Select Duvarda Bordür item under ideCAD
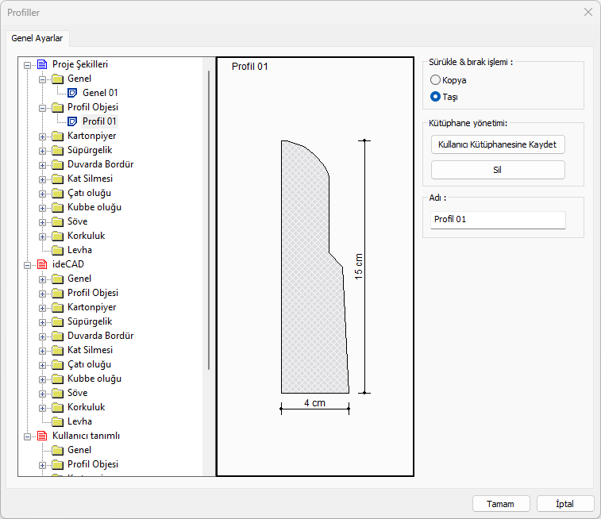601x519 pixels. [100, 336]
